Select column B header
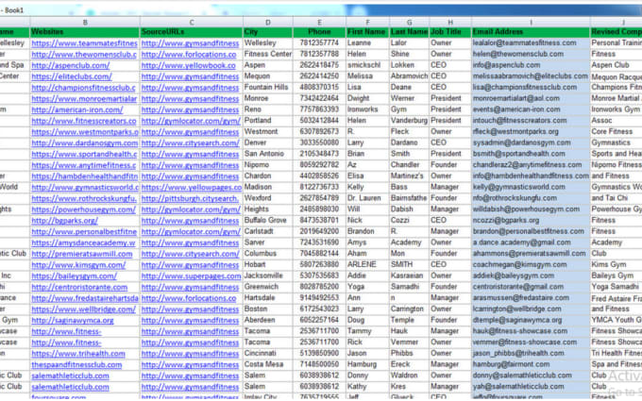642x401 pixels. coord(85,22)
